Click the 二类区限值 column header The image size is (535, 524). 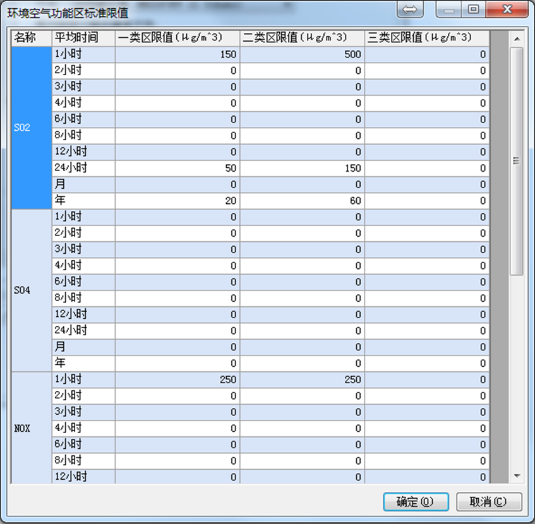pyautogui.click(x=302, y=38)
